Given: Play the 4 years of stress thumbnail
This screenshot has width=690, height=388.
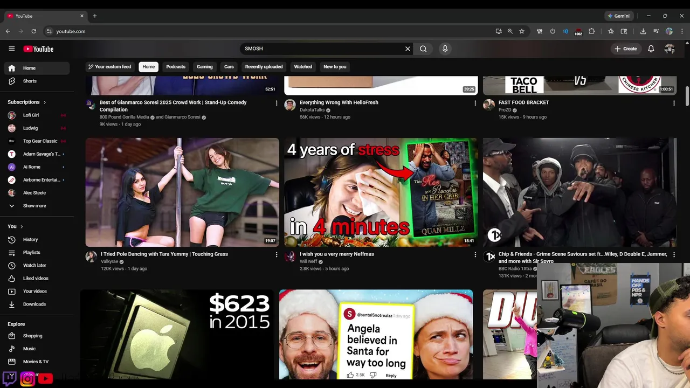Looking at the screenshot, I should coord(381,192).
